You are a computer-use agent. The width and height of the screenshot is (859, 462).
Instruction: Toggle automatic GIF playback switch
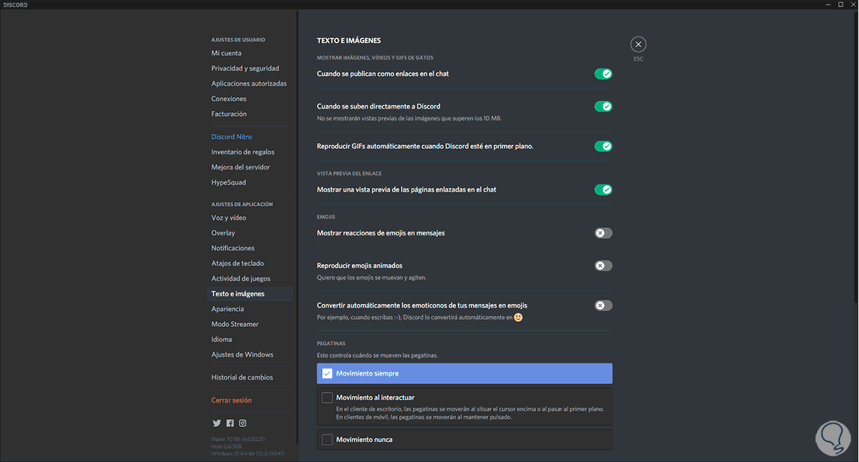603,146
